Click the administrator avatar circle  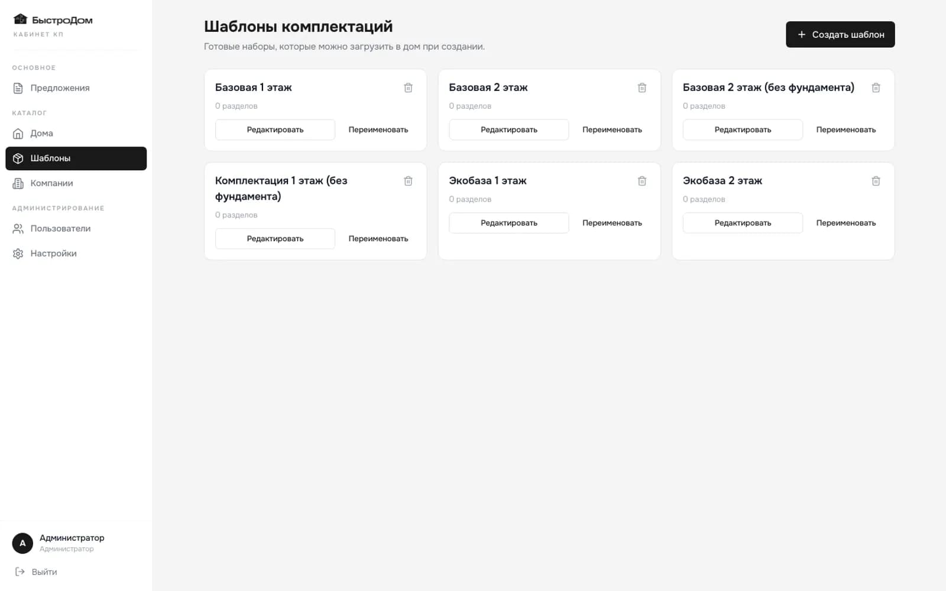click(x=22, y=543)
